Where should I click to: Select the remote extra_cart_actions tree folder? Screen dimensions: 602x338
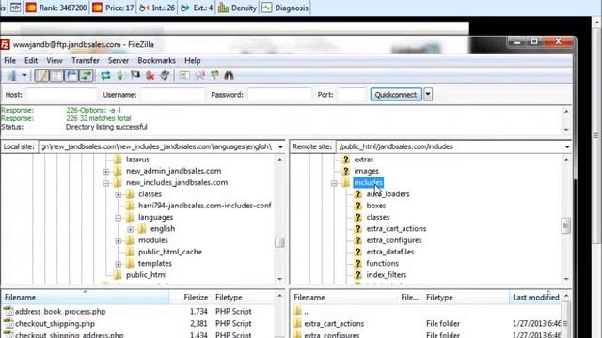[x=396, y=229]
